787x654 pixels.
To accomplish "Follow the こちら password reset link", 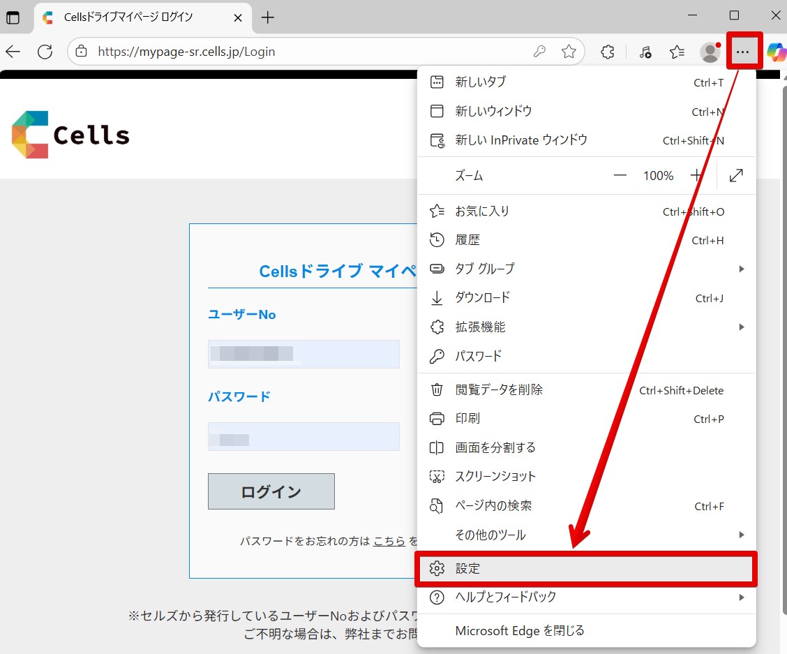I will coord(389,541).
